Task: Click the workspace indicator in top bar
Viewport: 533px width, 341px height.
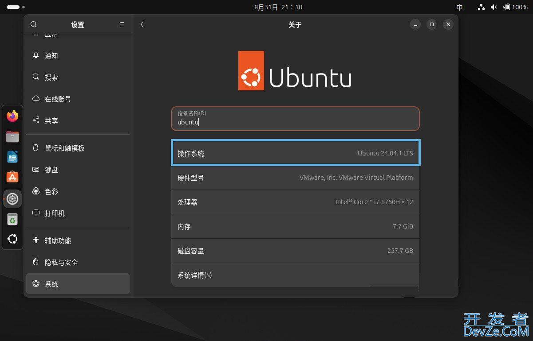Action: click(x=16, y=7)
